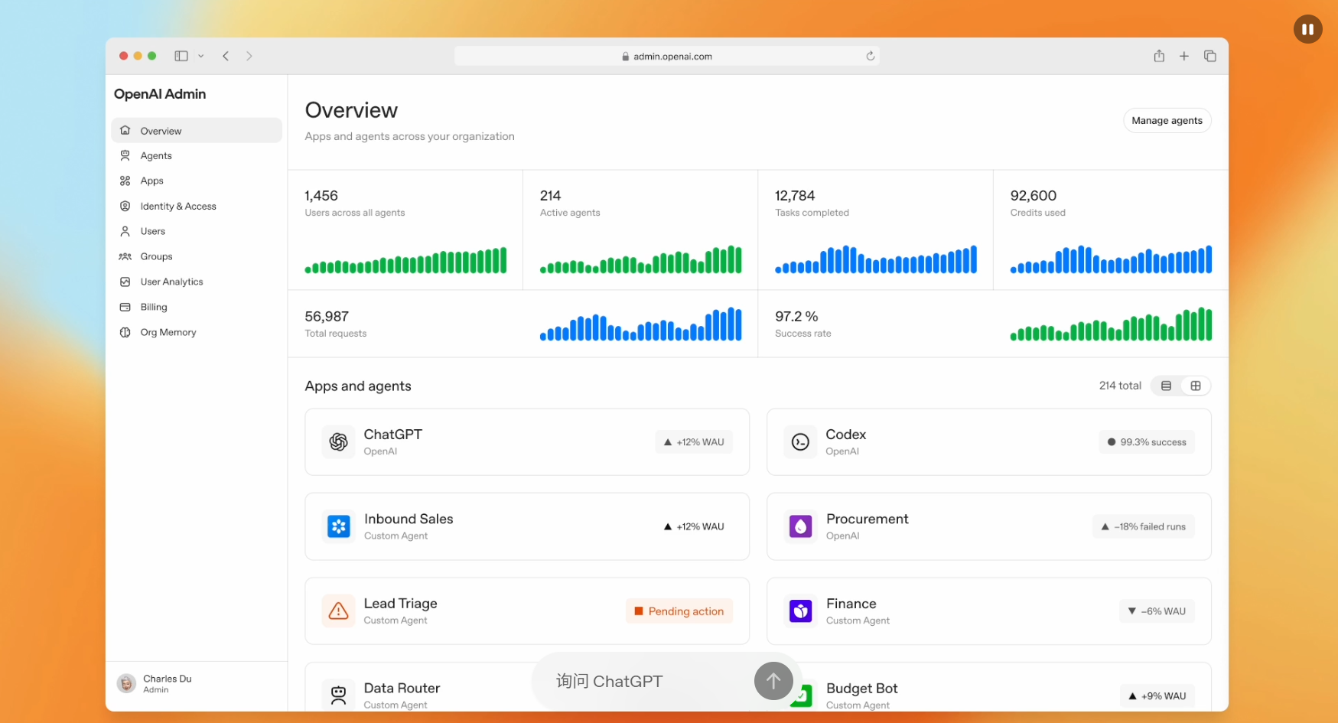Click the Procurement purple icon

800,526
